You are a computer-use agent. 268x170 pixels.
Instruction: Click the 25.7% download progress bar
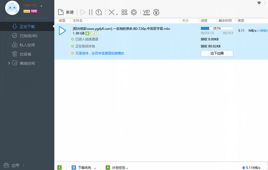coord(217,28)
